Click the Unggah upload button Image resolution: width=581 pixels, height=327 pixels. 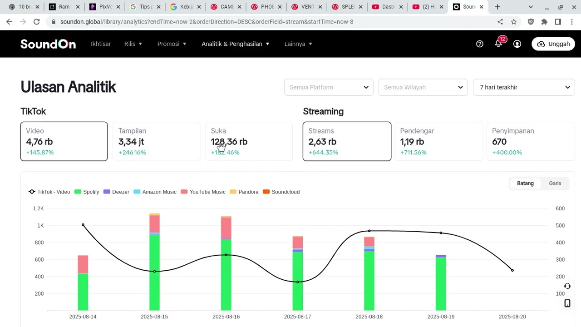[553, 44]
